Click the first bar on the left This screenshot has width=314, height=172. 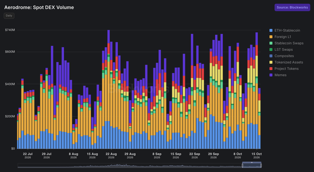pos(18,131)
